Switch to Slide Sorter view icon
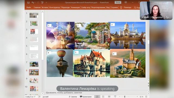The width and height of the screenshot is (174, 98). (103, 97)
